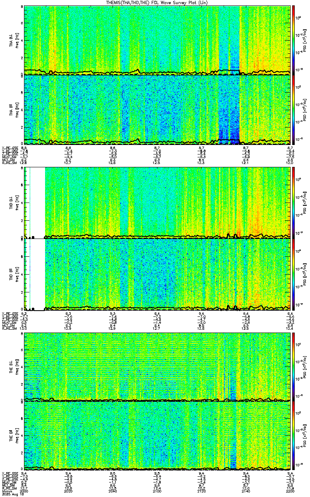Click the '2000' time tick label
Image resolution: width=310 pixels, height=497 pixels.
point(24,491)
